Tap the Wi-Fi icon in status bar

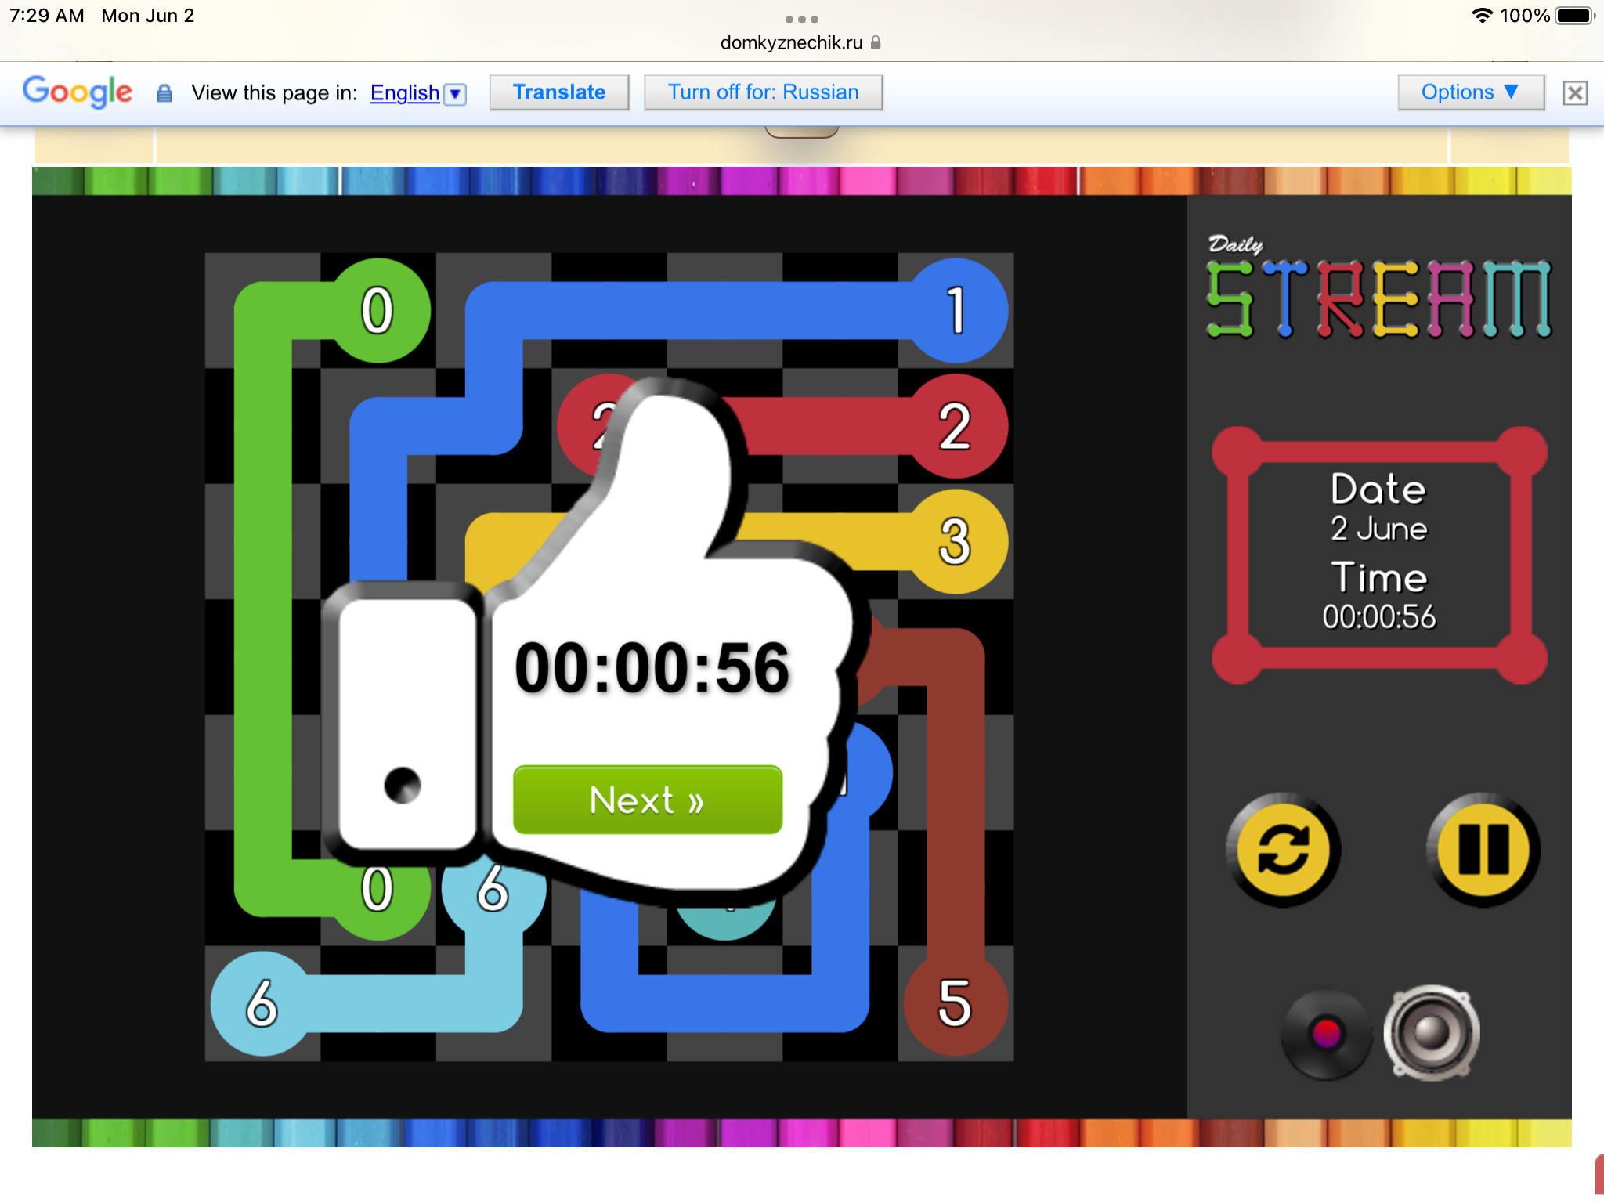point(1482,16)
